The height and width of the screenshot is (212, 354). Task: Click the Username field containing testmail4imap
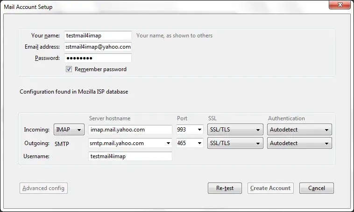pos(130,156)
